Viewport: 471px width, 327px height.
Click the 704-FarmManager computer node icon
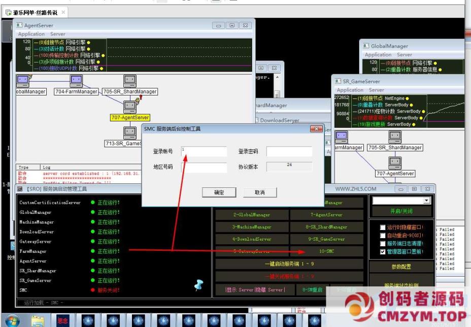[x=76, y=81]
